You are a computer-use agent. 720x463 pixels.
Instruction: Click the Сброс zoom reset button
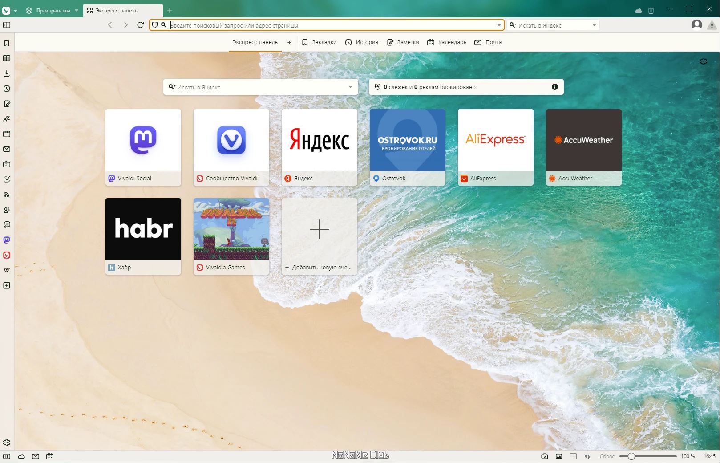coord(607,456)
